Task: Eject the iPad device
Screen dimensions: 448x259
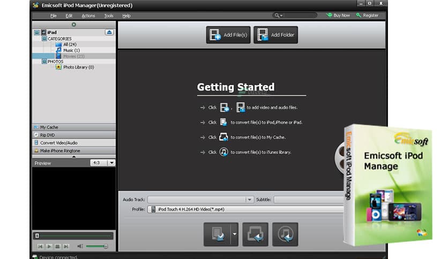Action: coord(109,32)
